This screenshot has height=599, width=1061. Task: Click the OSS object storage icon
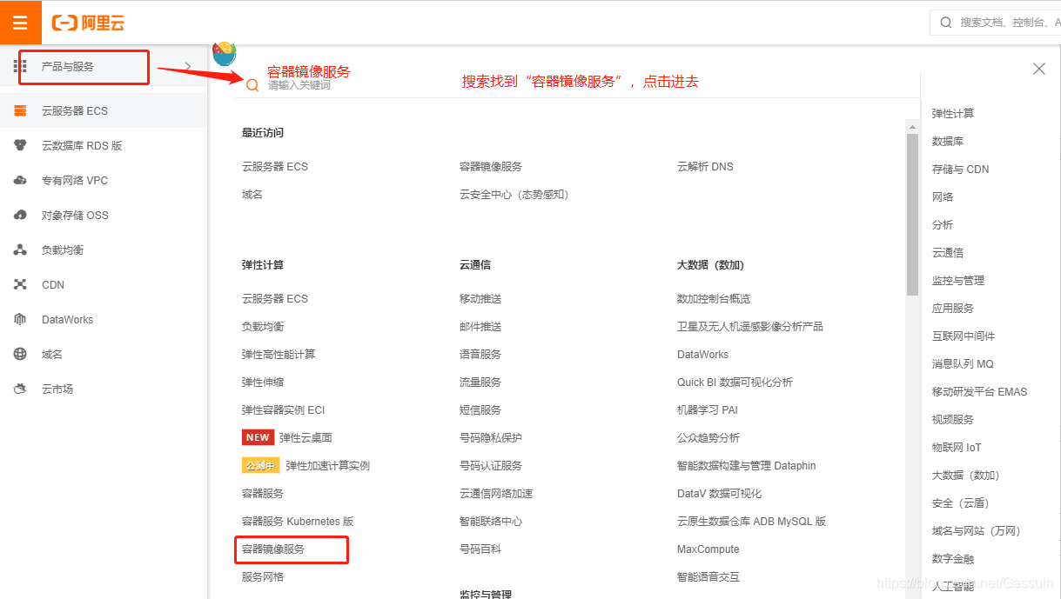point(20,215)
